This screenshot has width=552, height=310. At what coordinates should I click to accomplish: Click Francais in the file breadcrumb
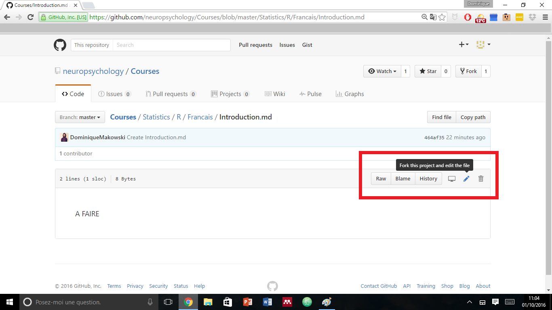200,117
